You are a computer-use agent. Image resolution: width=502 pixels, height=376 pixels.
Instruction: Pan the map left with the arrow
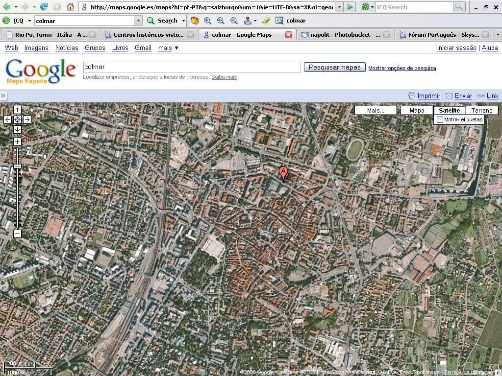pos(7,119)
